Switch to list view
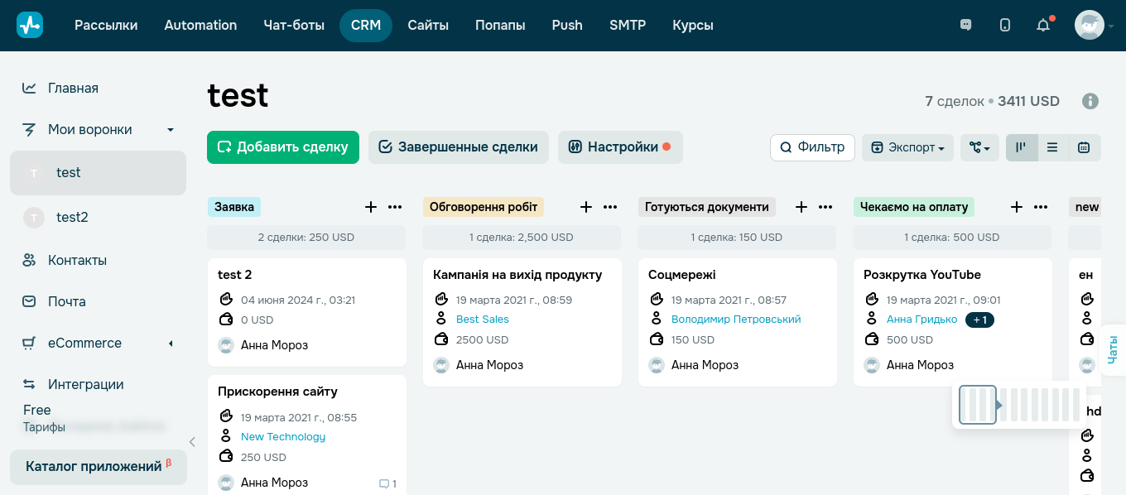This screenshot has height=495, width=1126. [1052, 147]
